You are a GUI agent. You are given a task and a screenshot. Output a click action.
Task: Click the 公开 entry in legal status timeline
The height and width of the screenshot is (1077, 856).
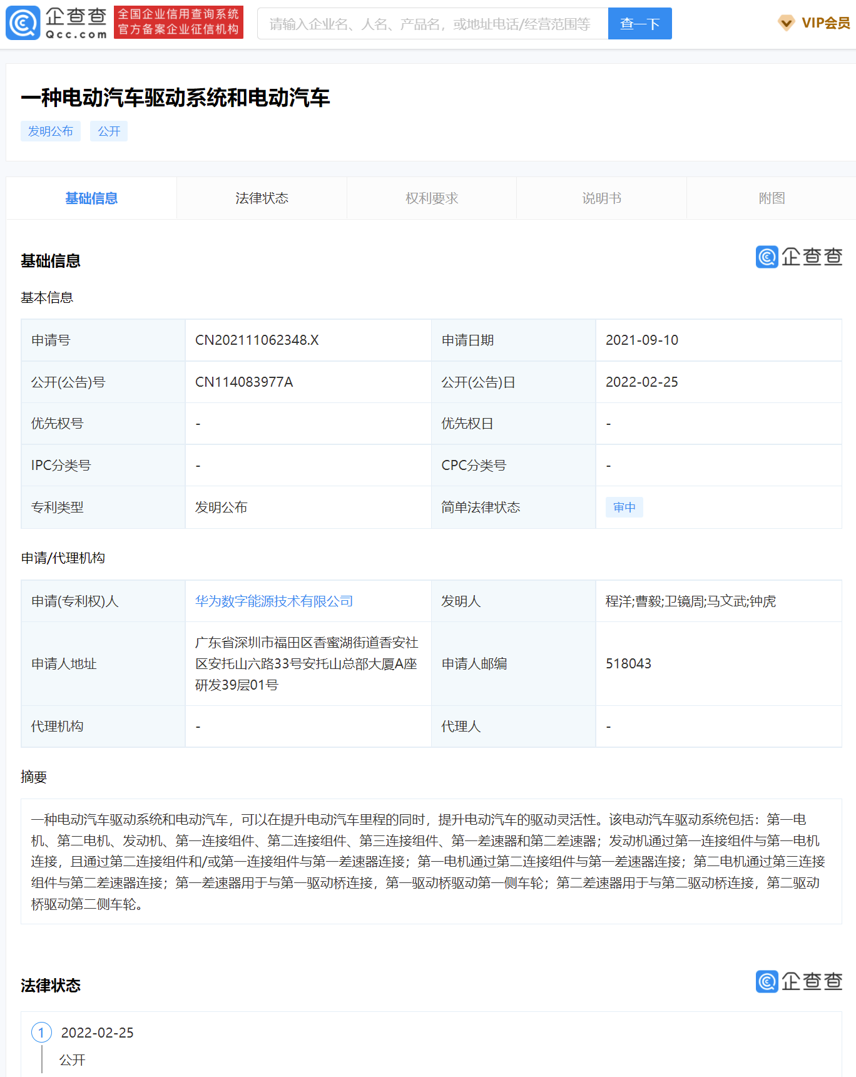click(72, 1060)
